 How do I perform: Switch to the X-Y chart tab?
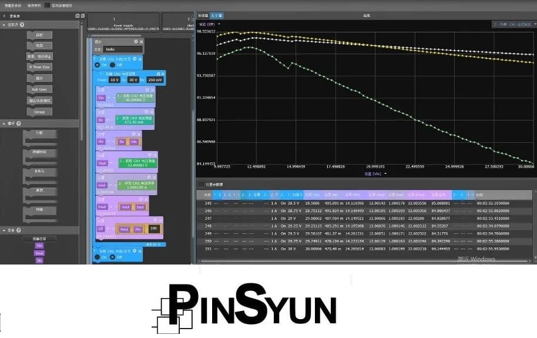click(x=216, y=15)
